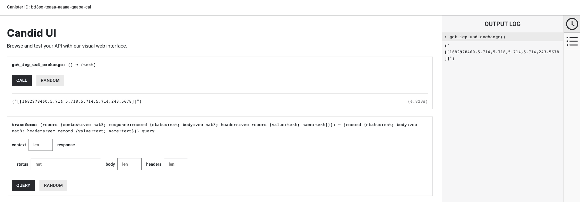This screenshot has height=202, width=580.
Task: Focus the body len input field
Action: [130, 164]
